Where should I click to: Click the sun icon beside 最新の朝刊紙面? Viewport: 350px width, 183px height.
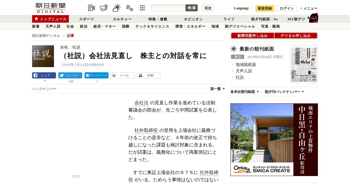click(234, 49)
